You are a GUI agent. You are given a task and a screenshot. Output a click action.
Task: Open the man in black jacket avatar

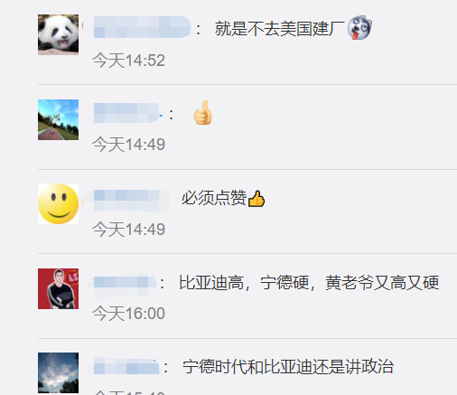58,288
